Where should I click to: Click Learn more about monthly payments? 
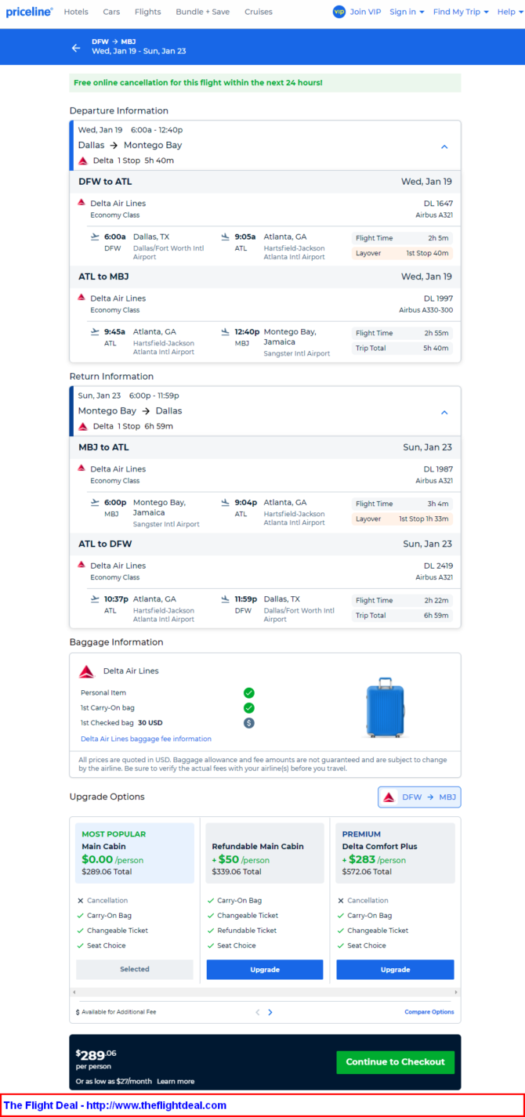[176, 1081]
